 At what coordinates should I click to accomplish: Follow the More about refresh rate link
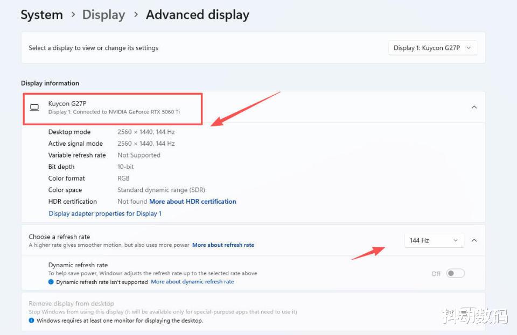223,245
